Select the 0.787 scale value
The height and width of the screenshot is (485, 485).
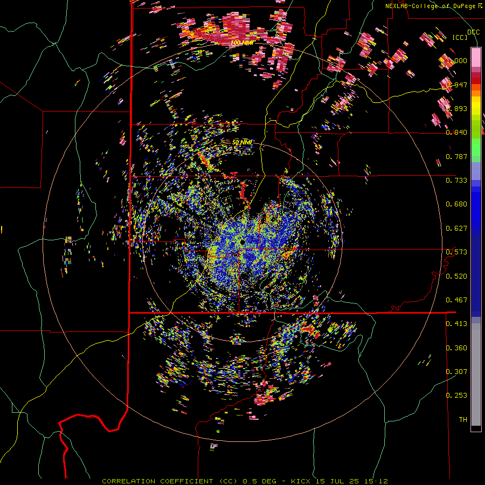click(x=456, y=156)
